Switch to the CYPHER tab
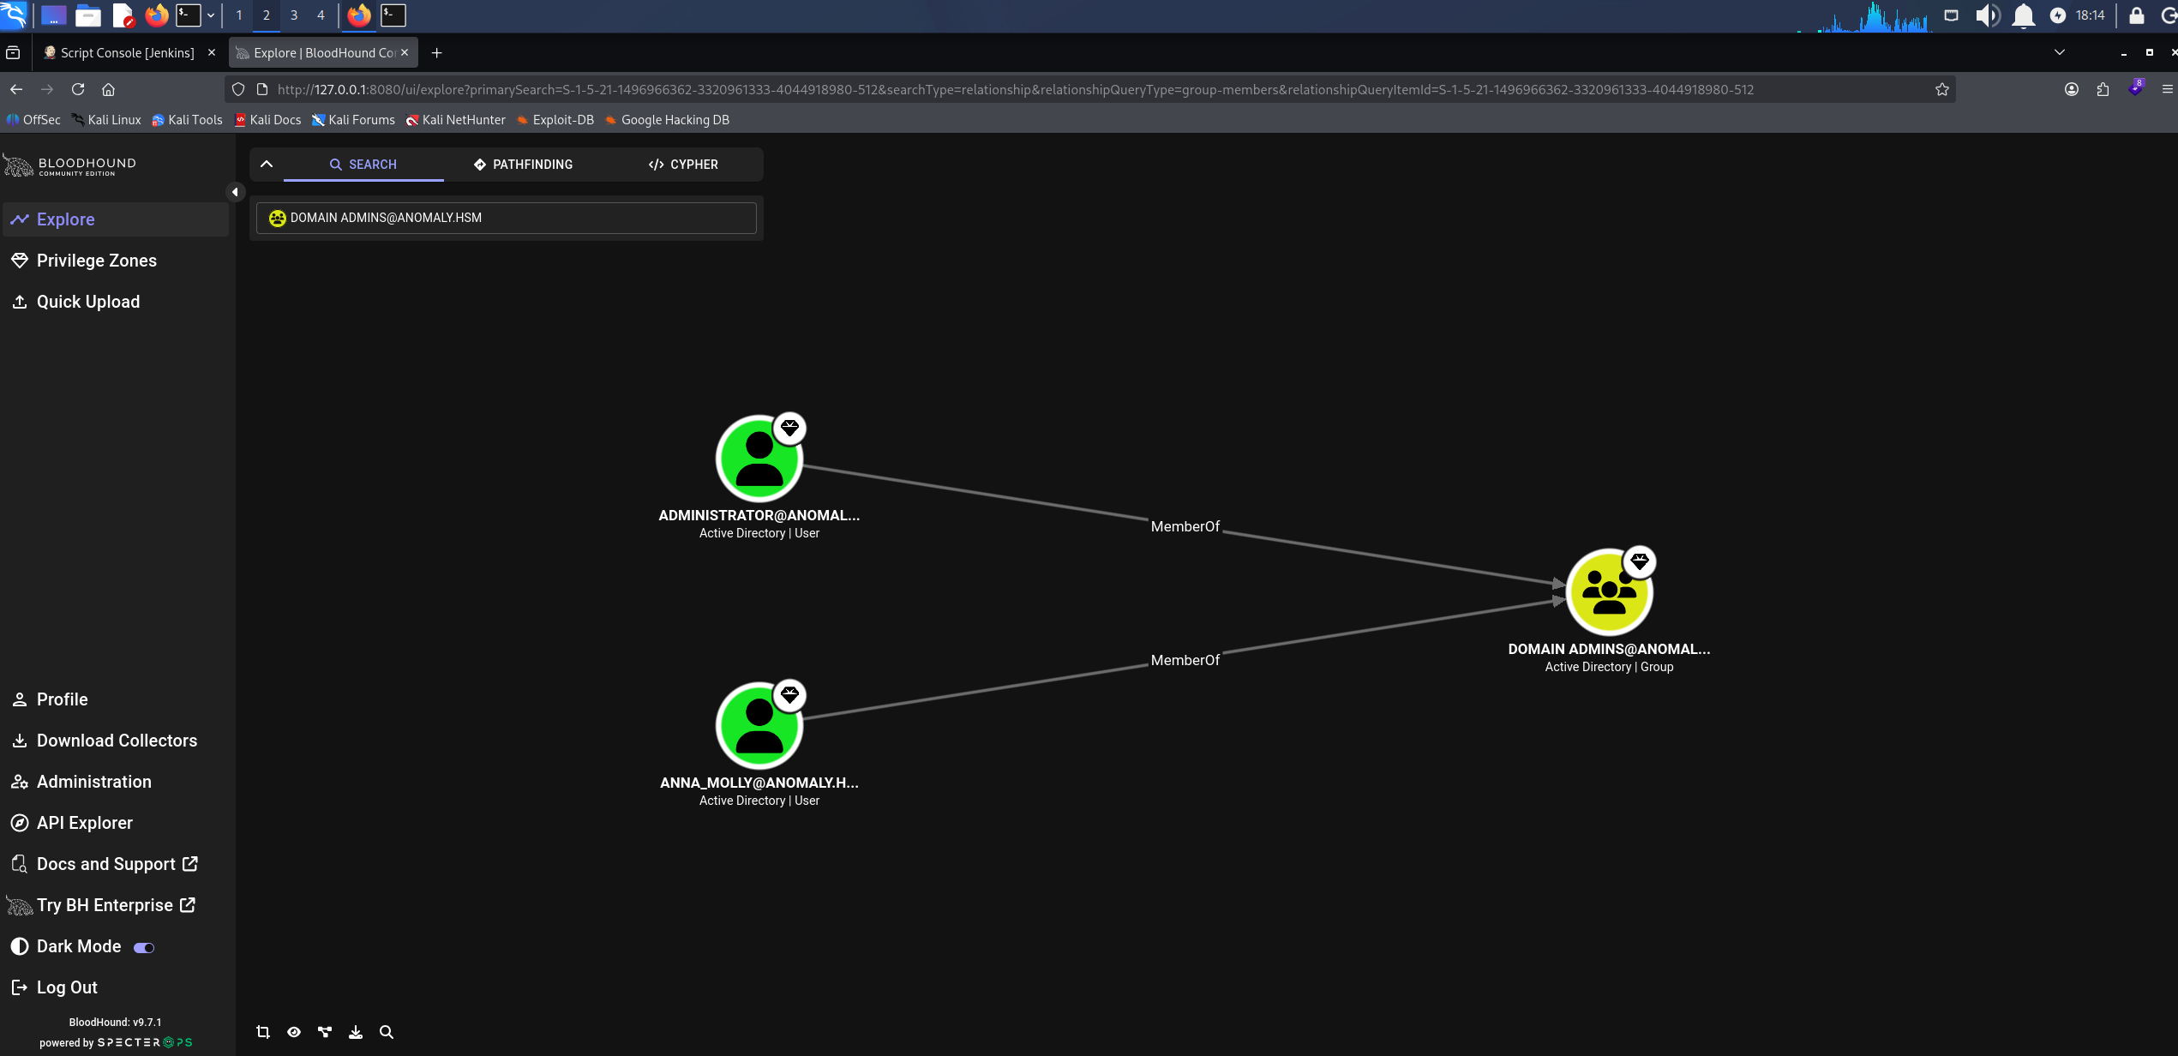The height and width of the screenshot is (1056, 2178). [683, 165]
